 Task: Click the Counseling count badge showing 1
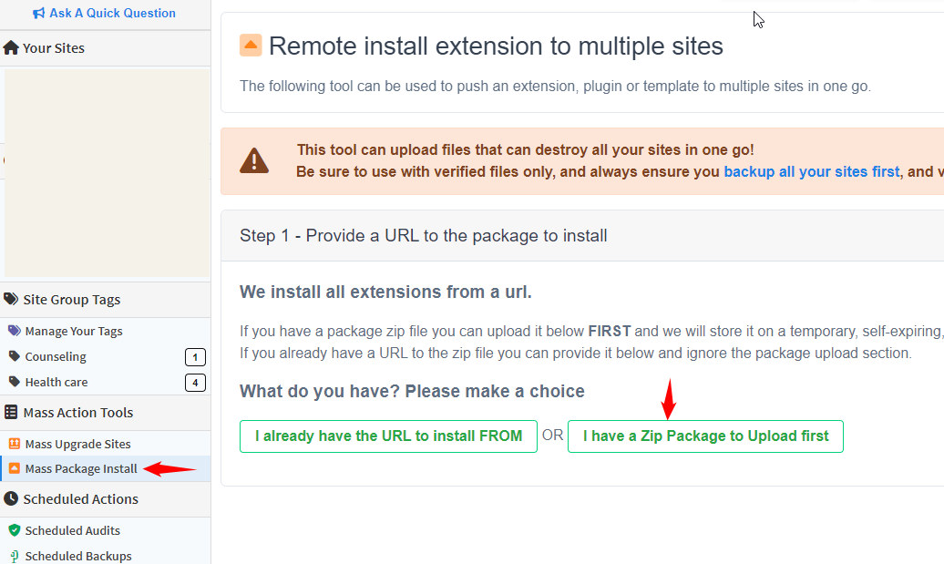coord(195,357)
